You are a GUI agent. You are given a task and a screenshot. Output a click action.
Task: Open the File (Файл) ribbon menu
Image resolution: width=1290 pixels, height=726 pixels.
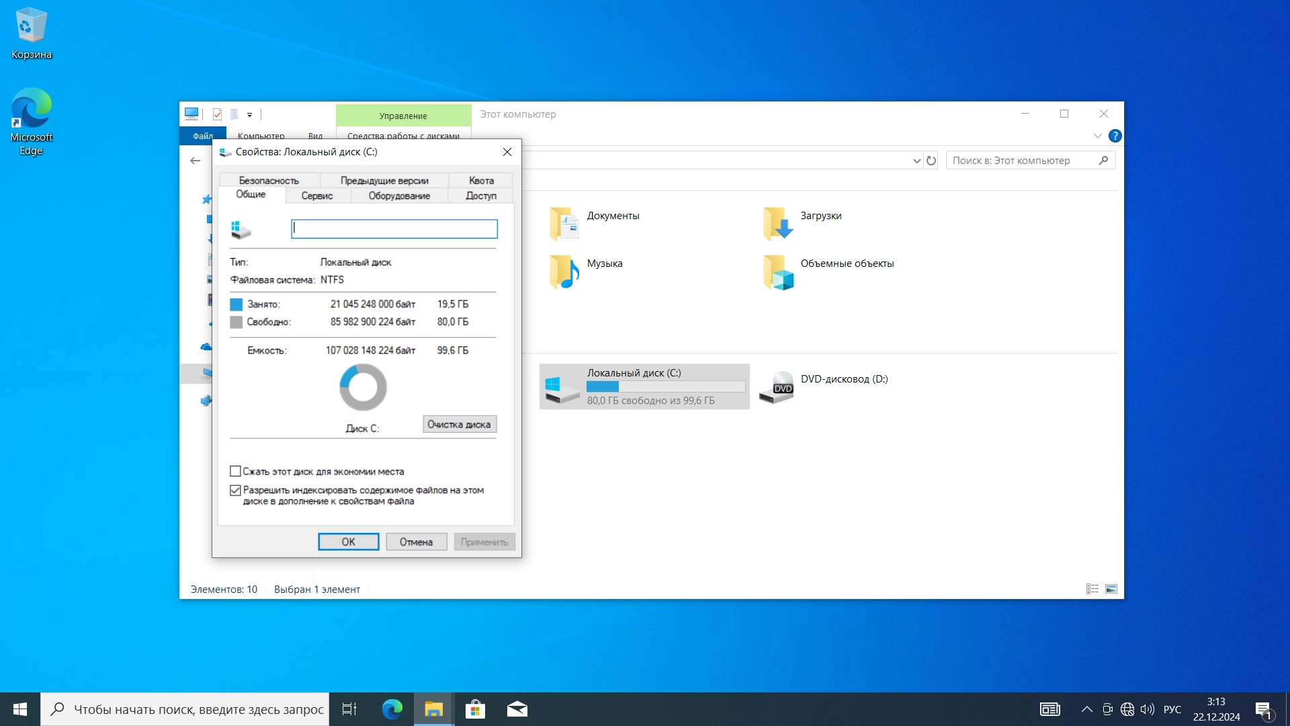coord(203,136)
